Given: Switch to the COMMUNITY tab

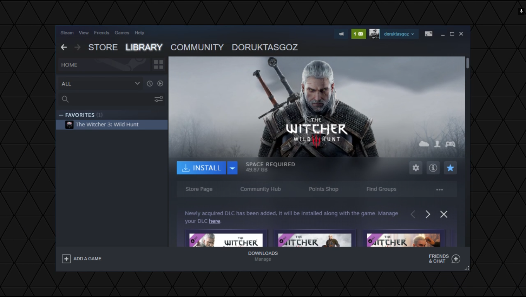Looking at the screenshot, I should pos(197,47).
